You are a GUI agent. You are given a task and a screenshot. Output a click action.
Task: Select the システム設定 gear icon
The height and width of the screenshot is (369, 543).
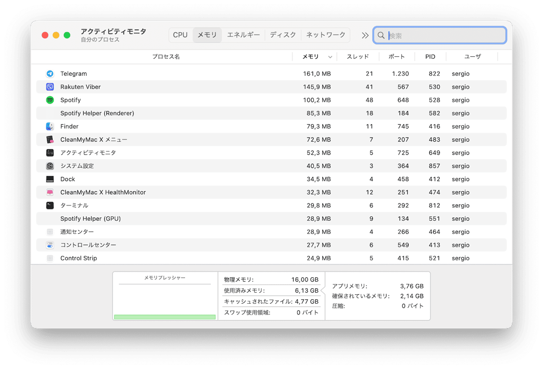[x=50, y=166]
